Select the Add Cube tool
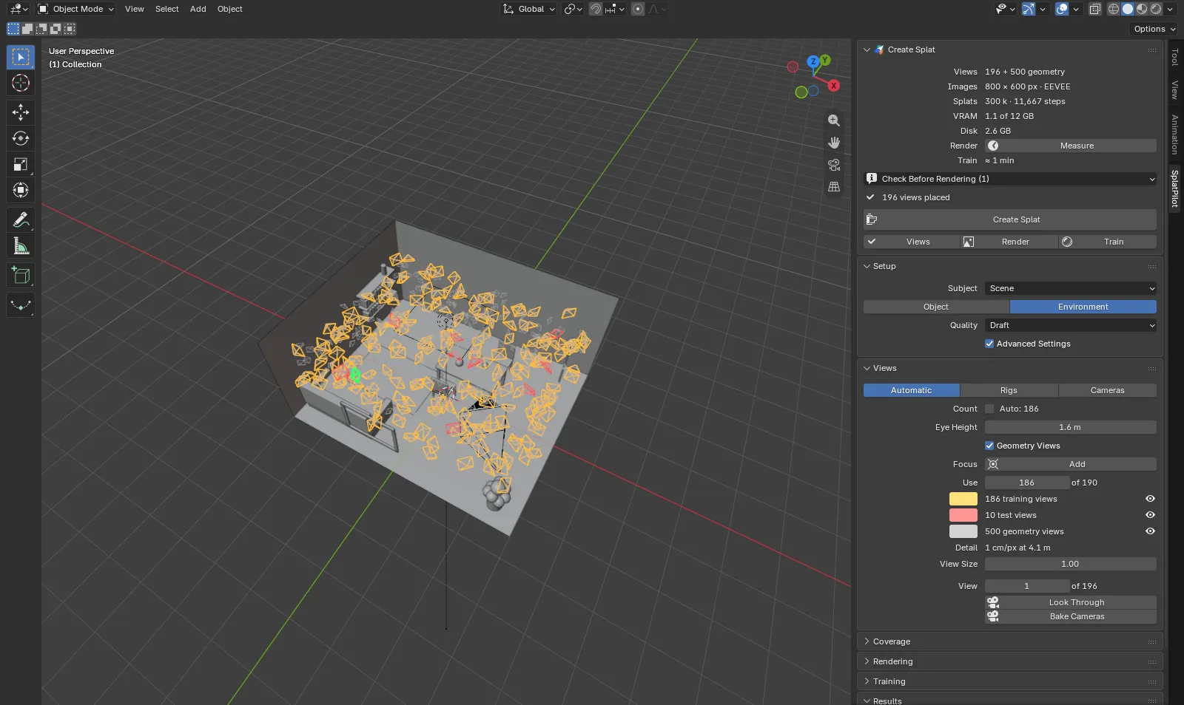The height and width of the screenshot is (705, 1184). pos(21,276)
